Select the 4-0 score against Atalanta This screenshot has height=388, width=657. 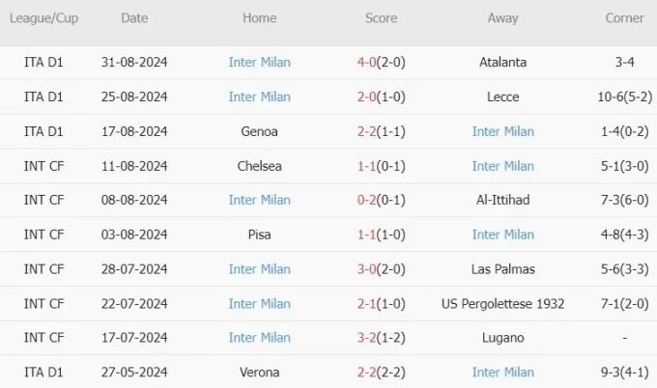[366, 63]
